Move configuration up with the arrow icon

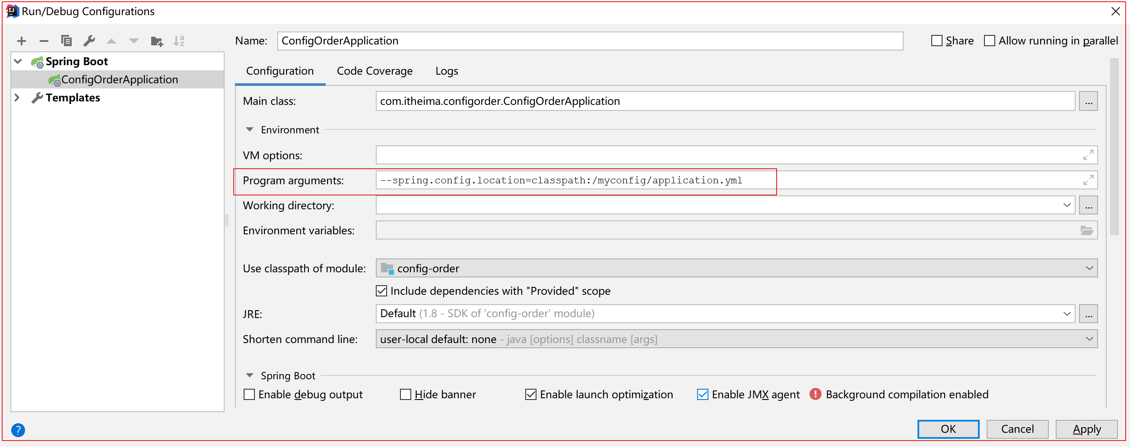(x=111, y=41)
